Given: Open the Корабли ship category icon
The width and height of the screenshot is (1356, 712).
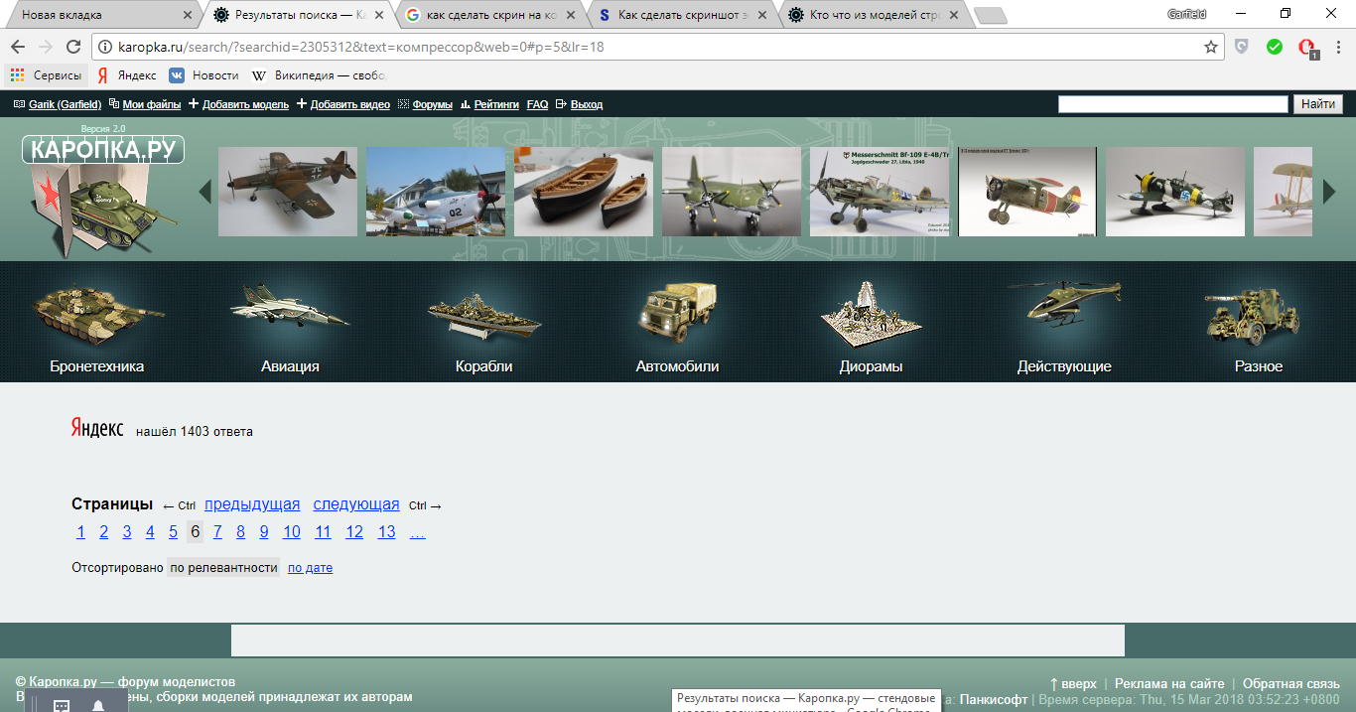Looking at the screenshot, I should click(x=484, y=313).
